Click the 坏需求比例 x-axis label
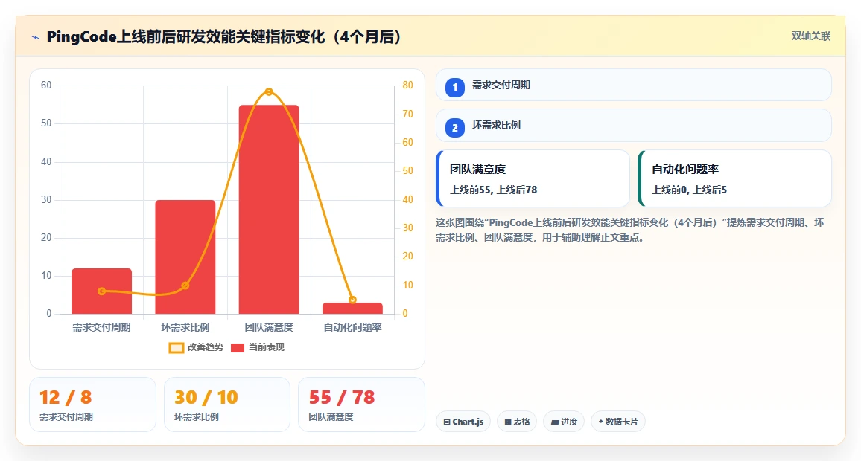Image resolution: width=861 pixels, height=461 pixels. click(x=185, y=327)
